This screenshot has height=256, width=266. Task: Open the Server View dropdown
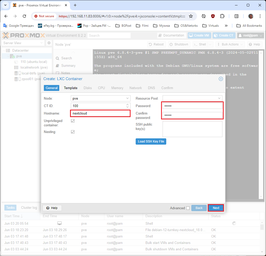click(23, 43)
